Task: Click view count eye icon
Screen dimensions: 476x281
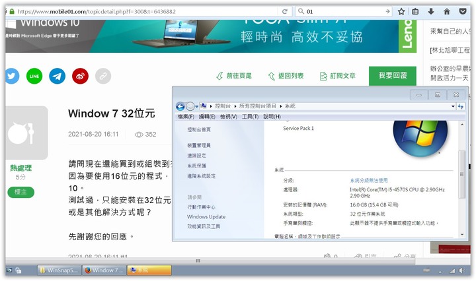Action: pos(139,135)
